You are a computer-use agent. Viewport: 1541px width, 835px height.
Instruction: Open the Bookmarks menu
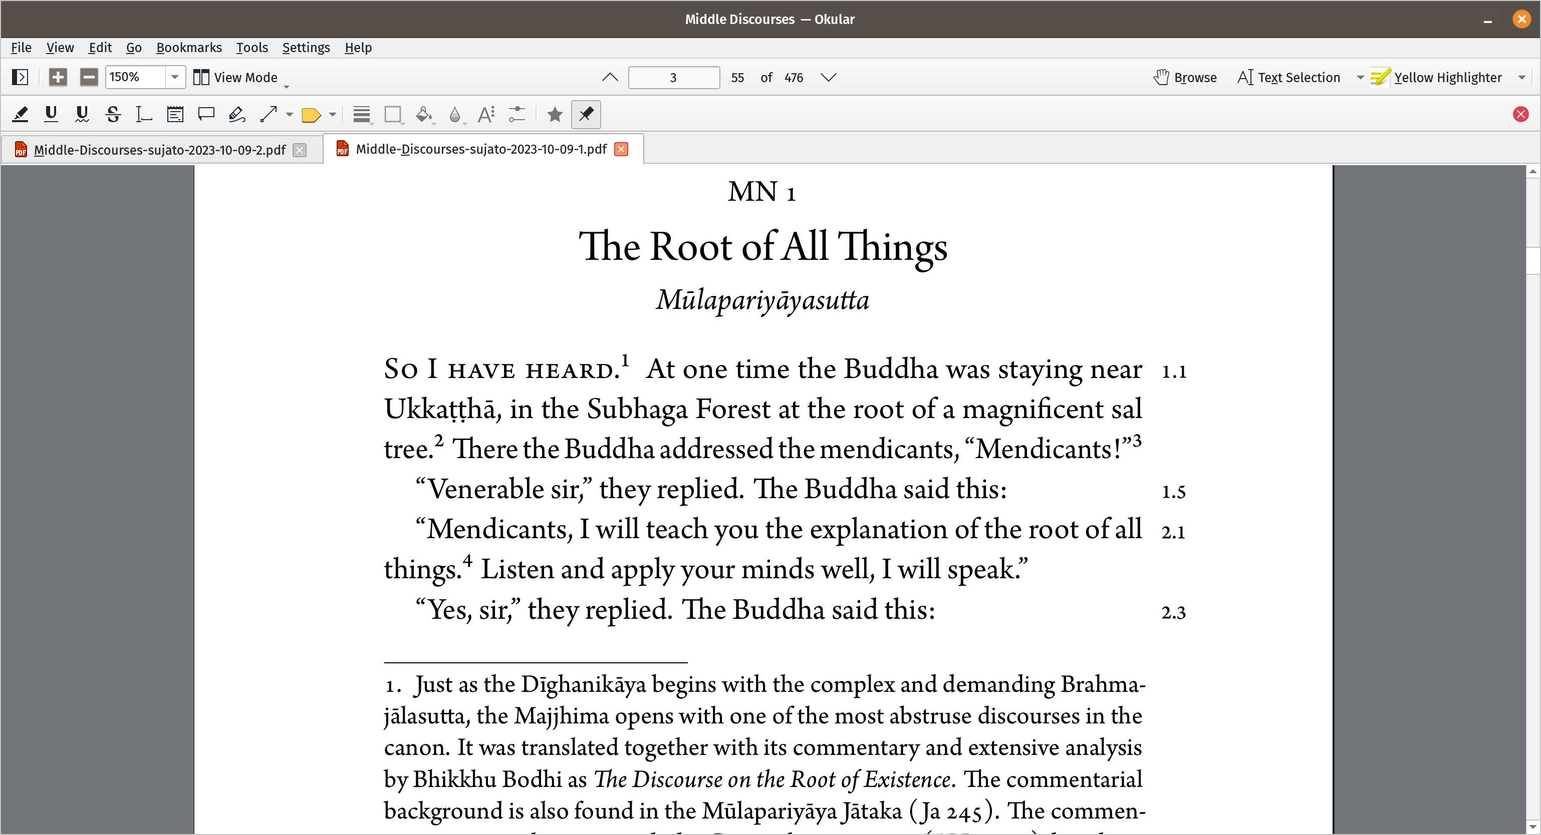188,47
